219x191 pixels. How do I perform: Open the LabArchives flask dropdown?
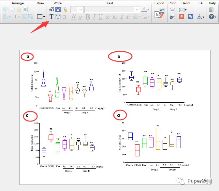click(x=201, y=17)
